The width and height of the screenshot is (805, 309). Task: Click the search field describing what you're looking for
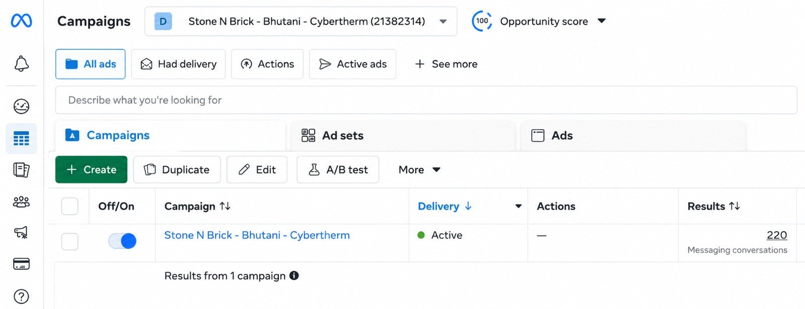point(426,100)
